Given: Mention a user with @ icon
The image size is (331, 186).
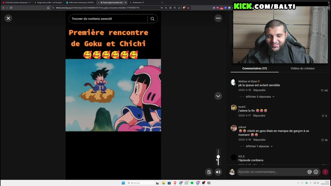Looking at the screenshot, I should point(310,172).
